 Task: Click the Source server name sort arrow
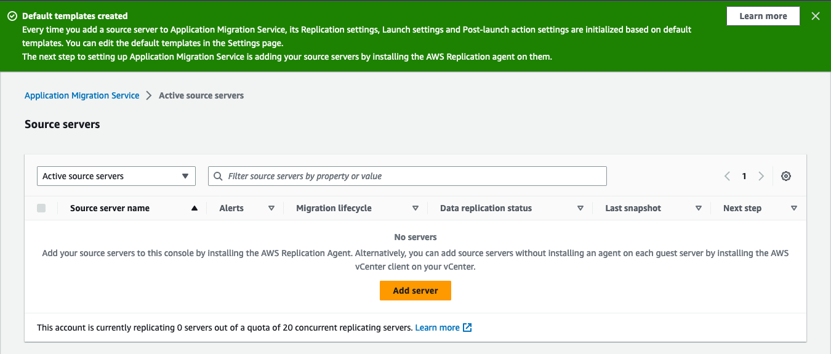[x=195, y=208]
